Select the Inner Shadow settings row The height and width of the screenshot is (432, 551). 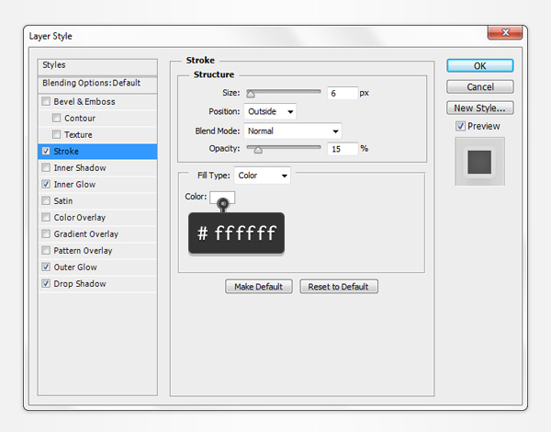(97, 168)
